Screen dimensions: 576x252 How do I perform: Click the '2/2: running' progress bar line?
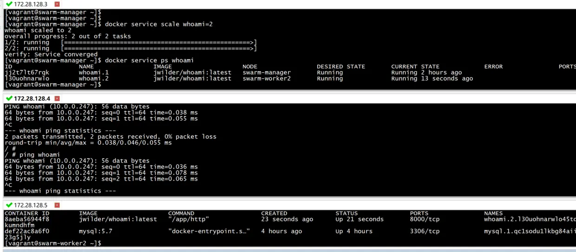(x=131, y=48)
